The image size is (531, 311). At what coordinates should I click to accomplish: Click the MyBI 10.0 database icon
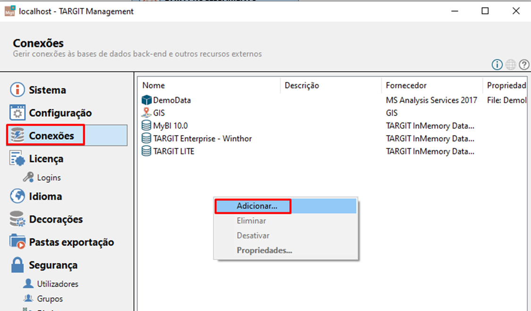point(146,125)
